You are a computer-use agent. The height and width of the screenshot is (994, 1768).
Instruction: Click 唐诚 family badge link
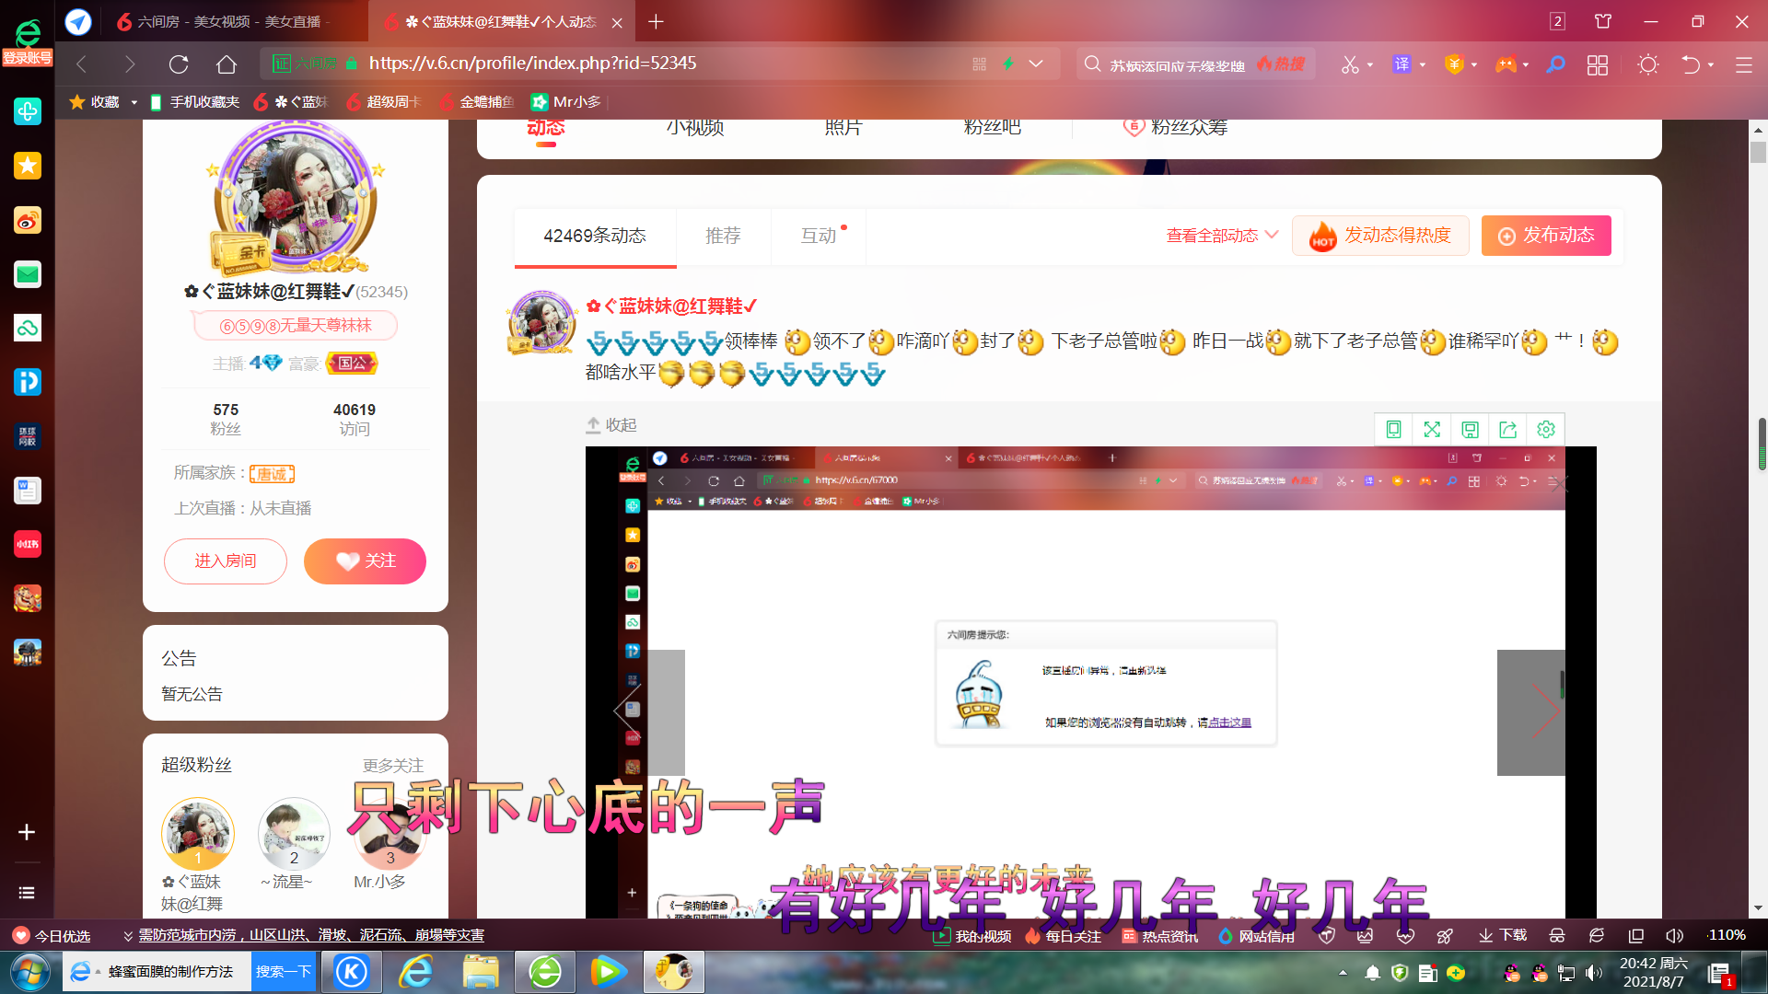coord(272,474)
